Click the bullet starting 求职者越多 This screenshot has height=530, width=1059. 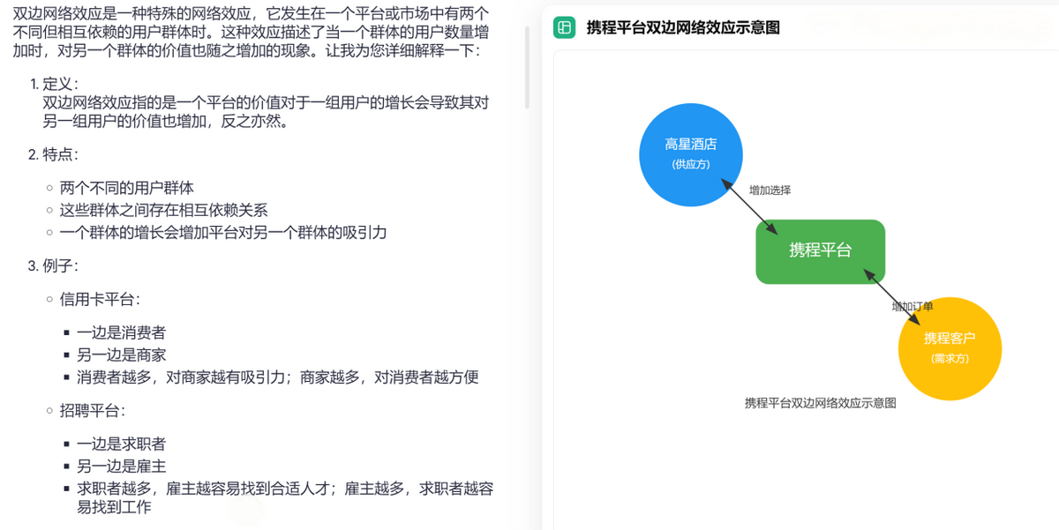point(285,497)
